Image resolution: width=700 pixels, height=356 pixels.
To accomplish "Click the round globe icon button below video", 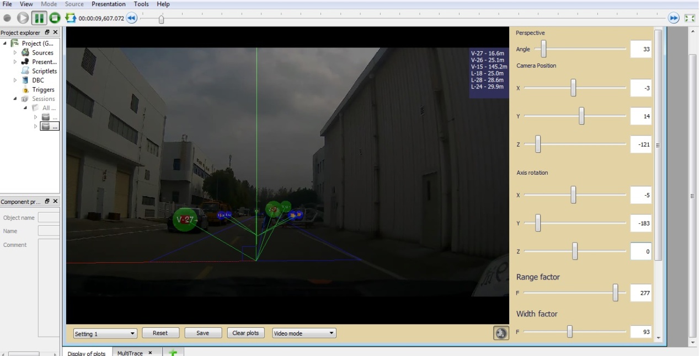I will click(501, 333).
